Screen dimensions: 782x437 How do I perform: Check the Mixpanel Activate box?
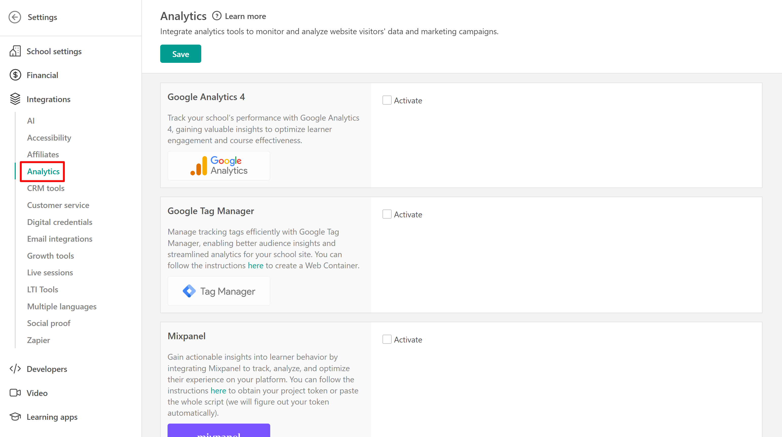(x=387, y=339)
